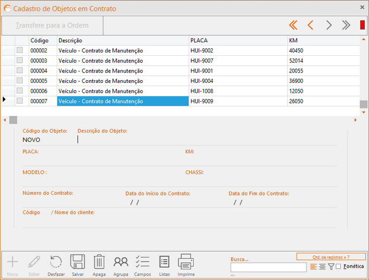Click the Novo plus icon
This screenshot has height=280, width=369.
click(x=12, y=262)
